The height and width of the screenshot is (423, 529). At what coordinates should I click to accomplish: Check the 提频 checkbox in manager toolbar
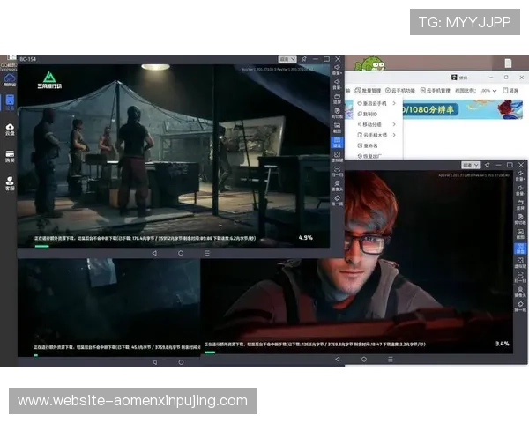pos(503,90)
